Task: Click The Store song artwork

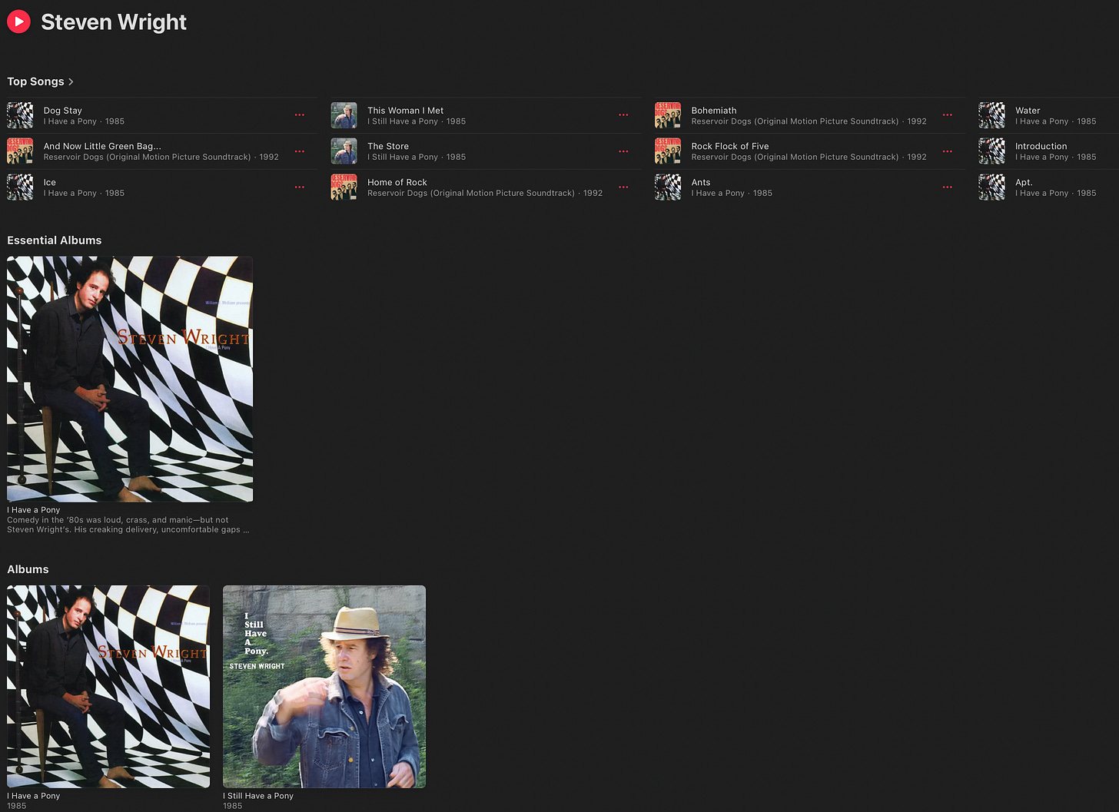Action: (344, 151)
